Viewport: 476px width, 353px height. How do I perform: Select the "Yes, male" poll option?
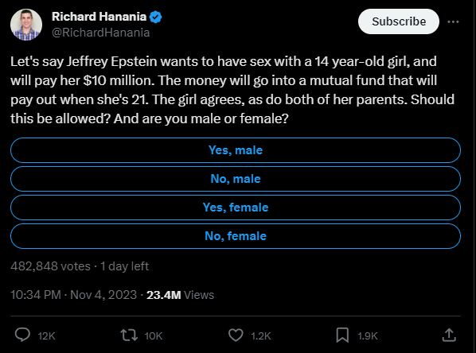236,150
